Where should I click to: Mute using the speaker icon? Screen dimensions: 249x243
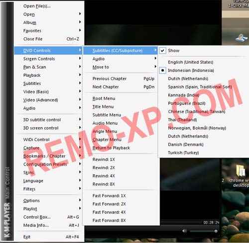[184, 231]
